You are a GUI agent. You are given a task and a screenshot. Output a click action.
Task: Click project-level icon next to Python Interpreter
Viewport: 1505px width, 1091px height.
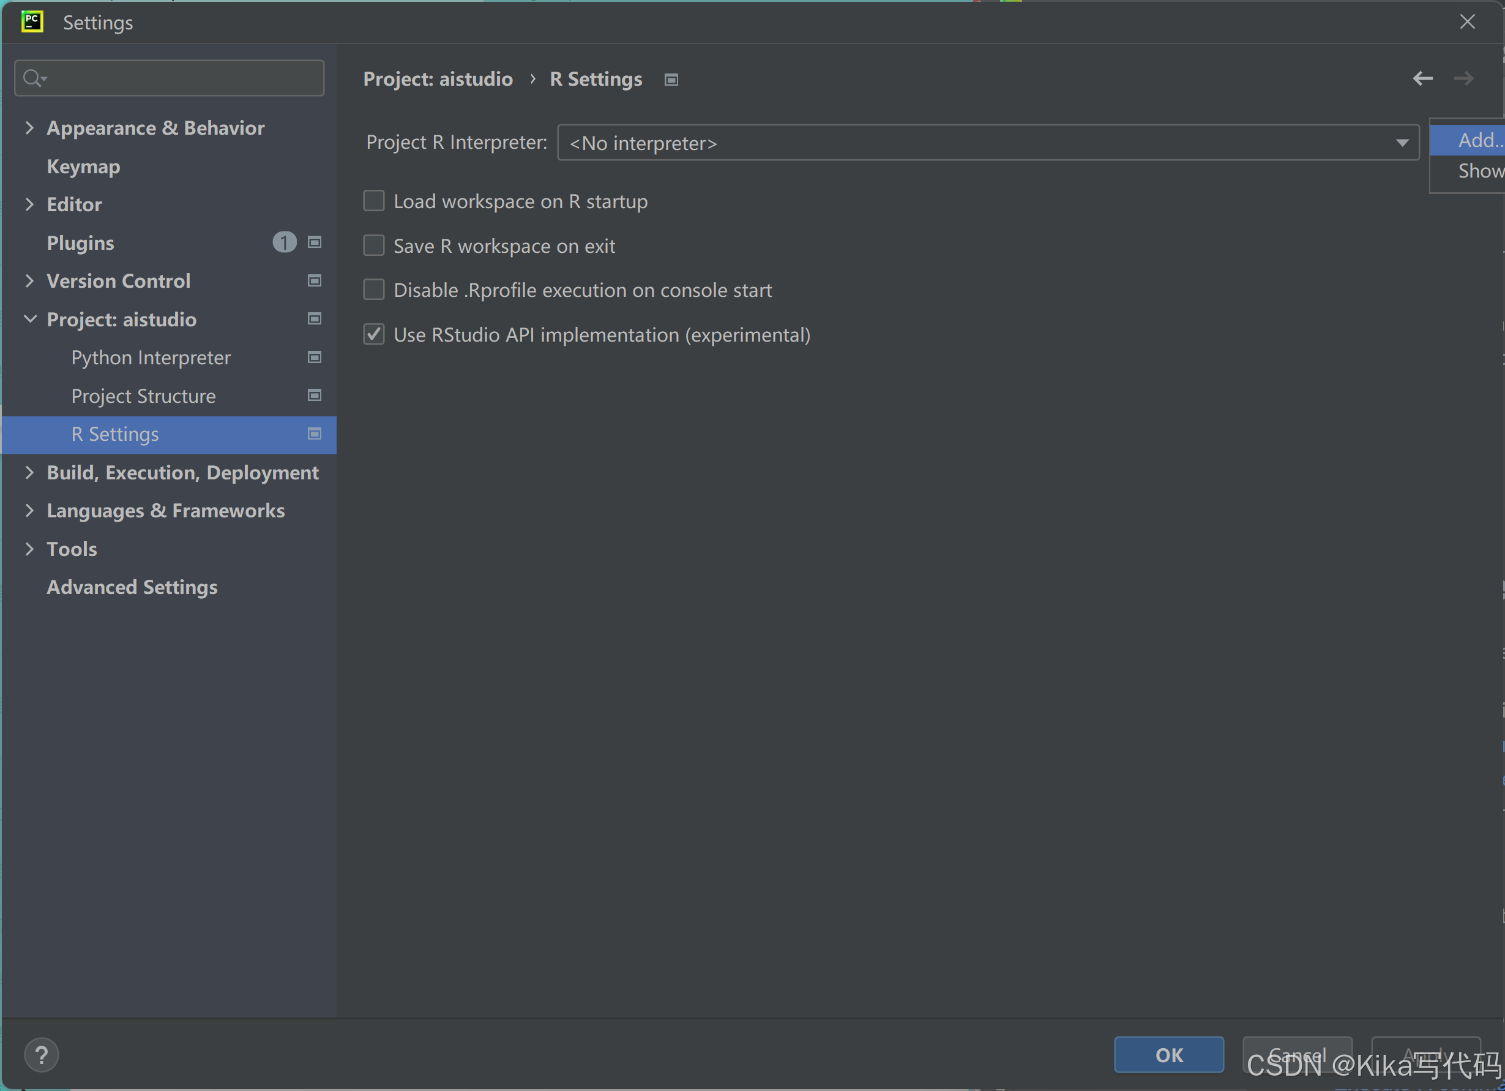coord(315,357)
